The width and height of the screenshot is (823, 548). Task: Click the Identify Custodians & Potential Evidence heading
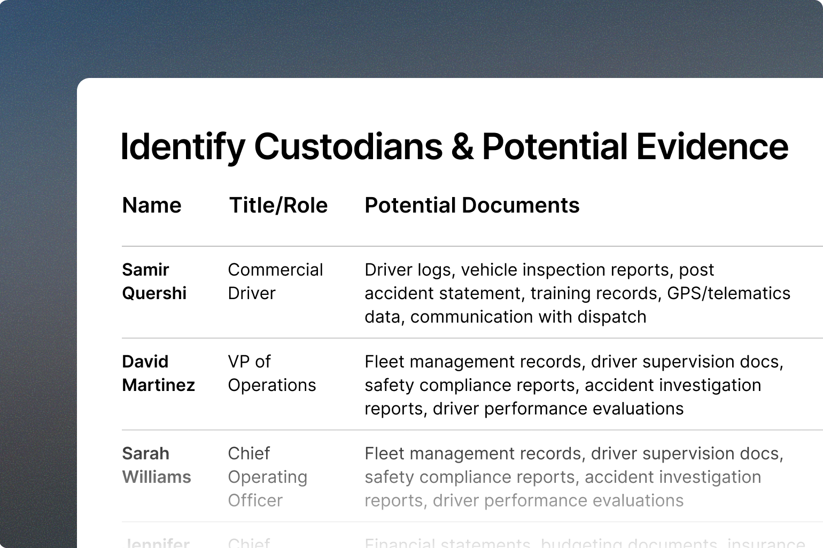click(x=454, y=146)
